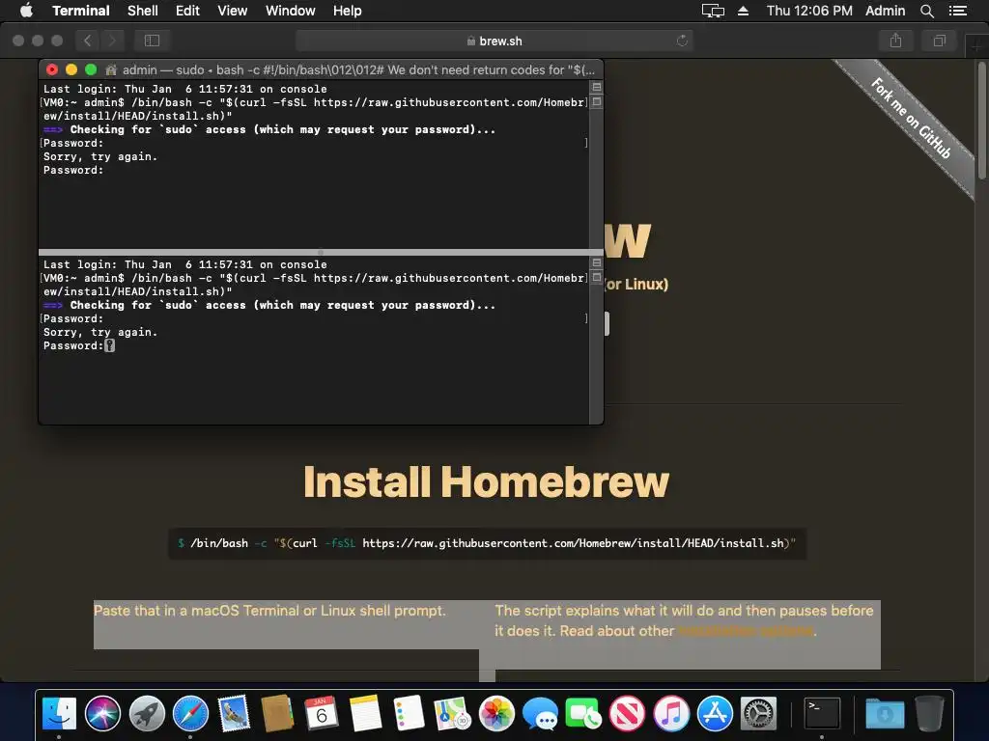The height and width of the screenshot is (741, 989).
Task: Open FaceTime from the Dock
Action: point(583,714)
